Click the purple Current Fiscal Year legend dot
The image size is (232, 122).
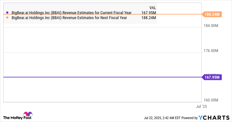tap(7, 13)
